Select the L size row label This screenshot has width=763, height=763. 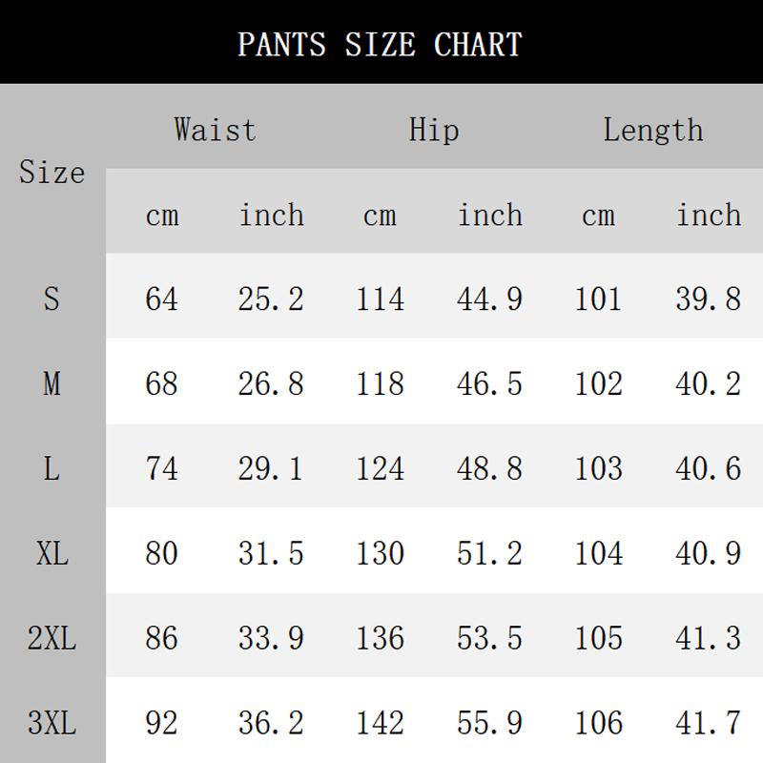click(52, 469)
